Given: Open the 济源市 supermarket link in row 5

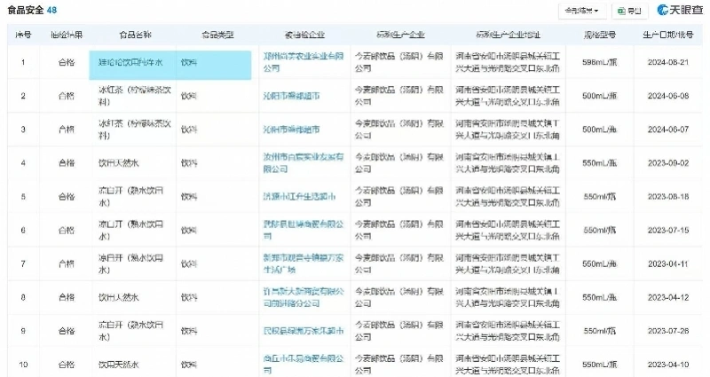Looking at the screenshot, I should click(x=299, y=196).
